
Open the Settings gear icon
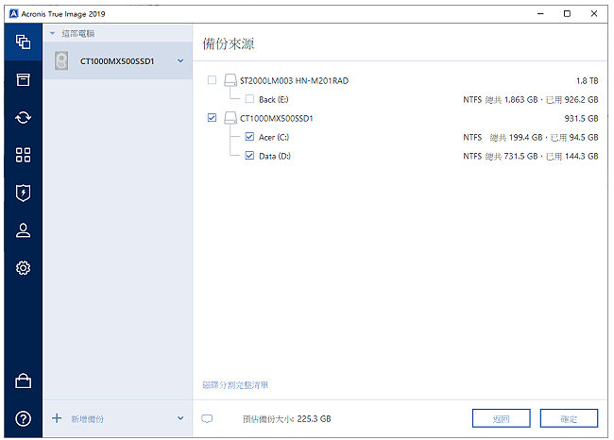23,268
